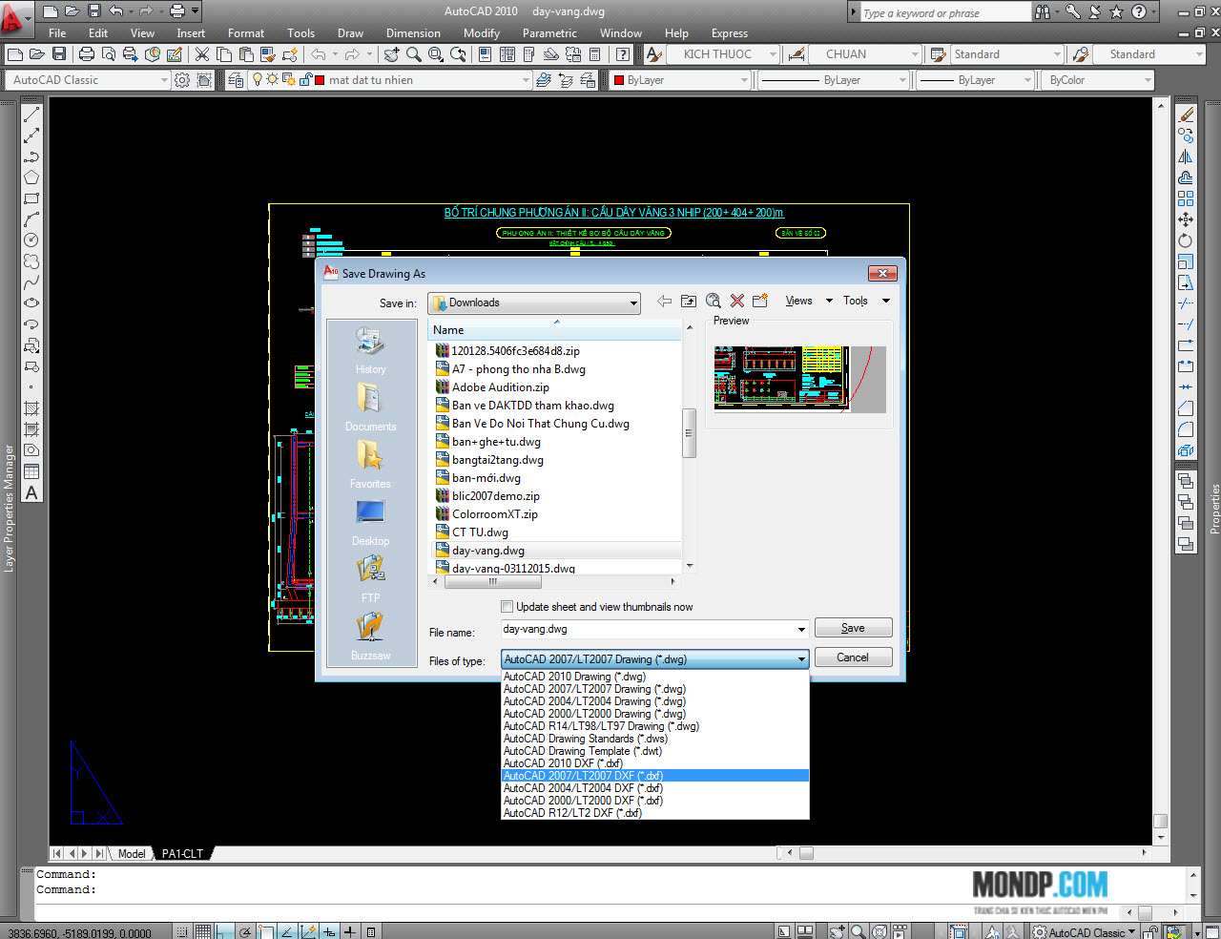1221x939 pixels.
Task: Select the Rotate tool in modify toolbar
Action: pyautogui.click(x=1186, y=240)
